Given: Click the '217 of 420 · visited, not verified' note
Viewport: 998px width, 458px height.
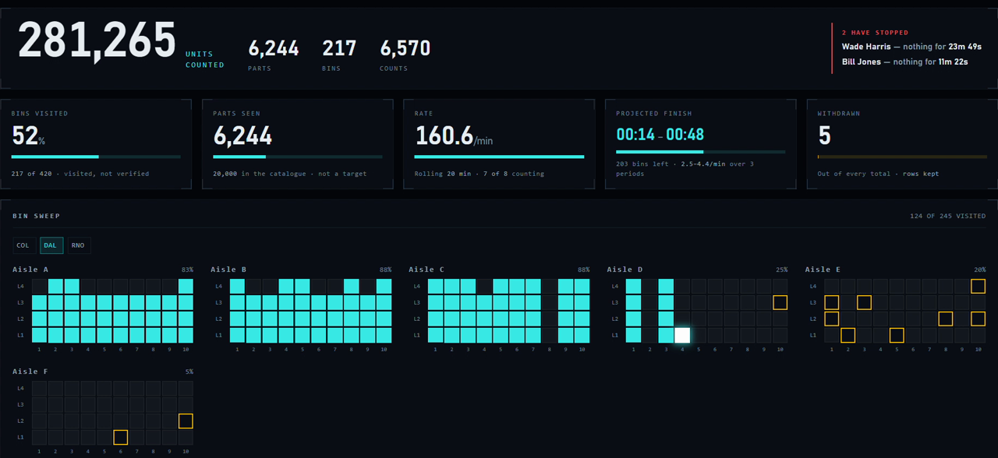Looking at the screenshot, I should click(80, 174).
